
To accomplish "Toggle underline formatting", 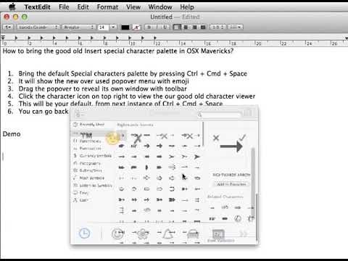I will (x=165, y=27).
